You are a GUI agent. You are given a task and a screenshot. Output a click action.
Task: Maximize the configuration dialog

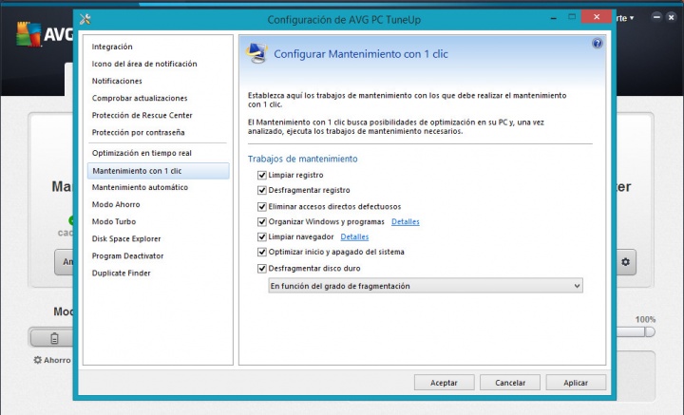click(572, 17)
